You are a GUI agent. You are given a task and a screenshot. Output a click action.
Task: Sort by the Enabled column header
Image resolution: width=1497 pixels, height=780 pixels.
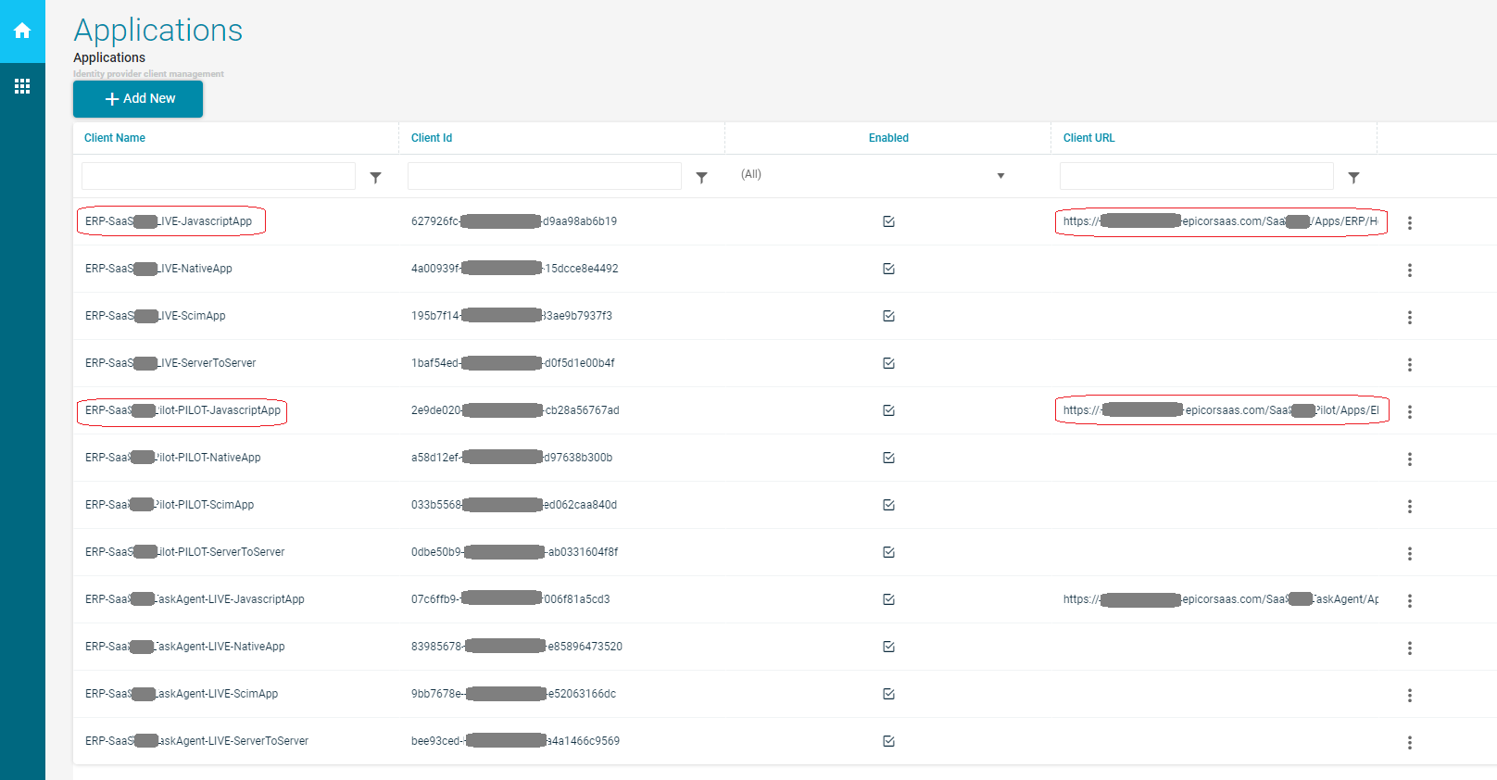(888, 138)
